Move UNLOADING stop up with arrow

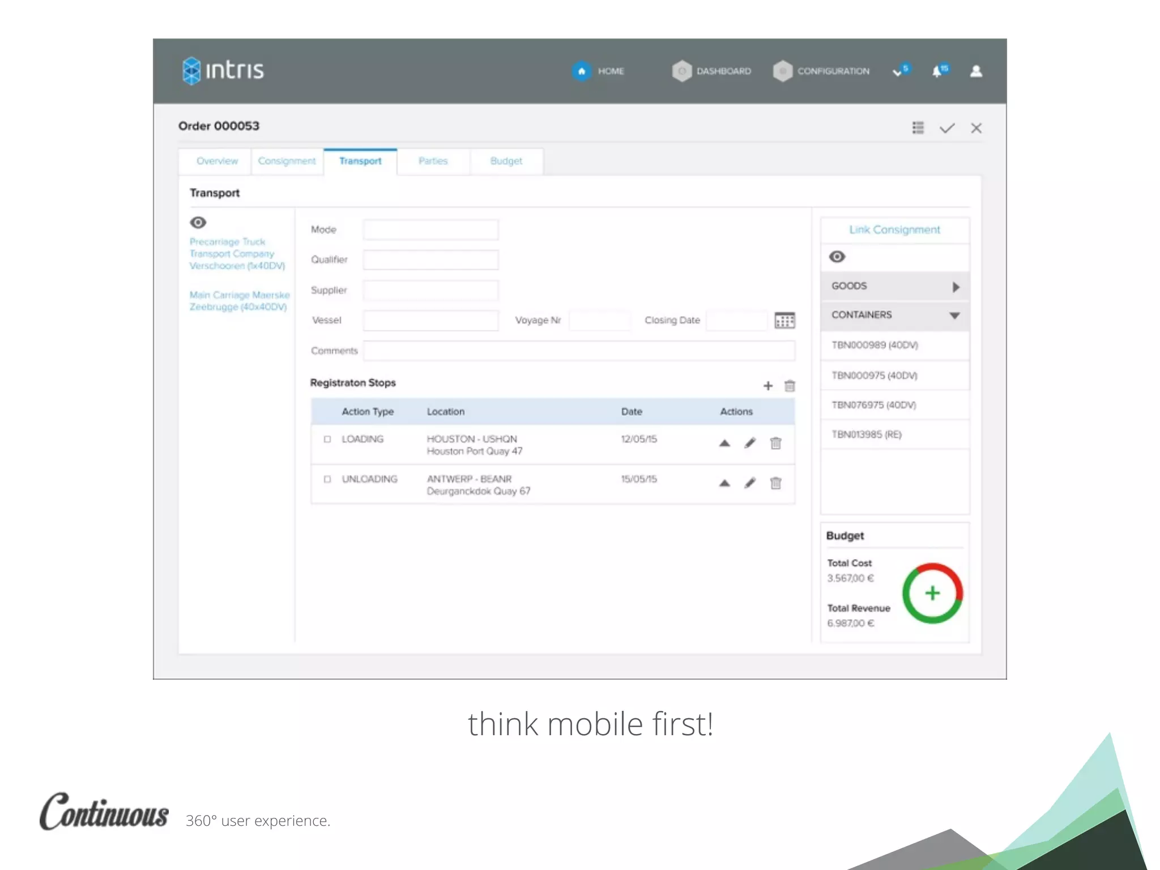tap(724, 483)
